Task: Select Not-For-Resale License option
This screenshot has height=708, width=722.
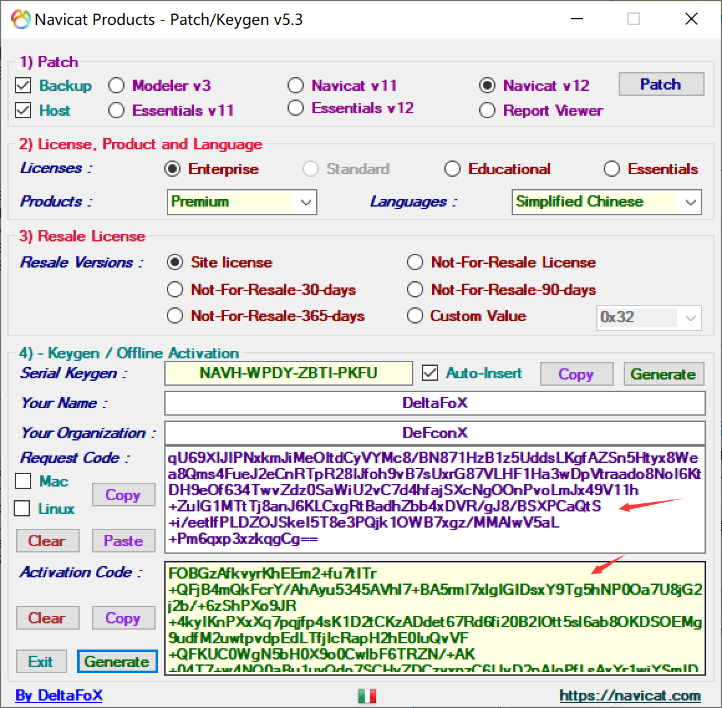Action: [415, 263]
